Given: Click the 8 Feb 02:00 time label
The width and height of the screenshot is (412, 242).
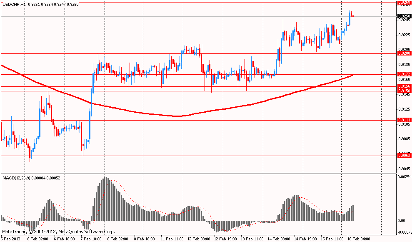Looking at the screenshot, I should (118, 239).
